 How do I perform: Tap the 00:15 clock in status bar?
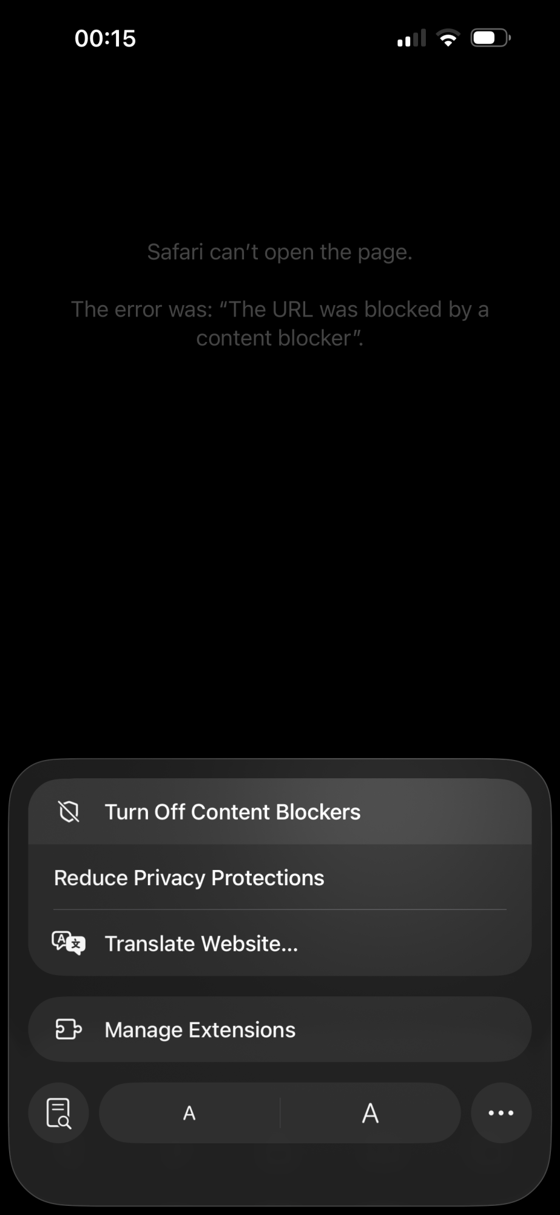pyautogui.click(x=105, y=38)
